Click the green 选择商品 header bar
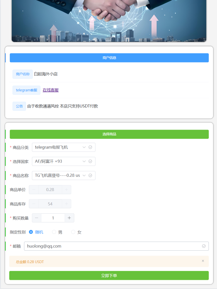The width and height of the screenshot is (217, 289). (x=109, y=134)
